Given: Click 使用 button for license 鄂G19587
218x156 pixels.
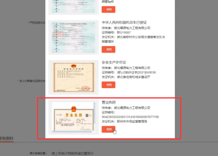Looking at the screenshot, I should click(x=108, y=49).
